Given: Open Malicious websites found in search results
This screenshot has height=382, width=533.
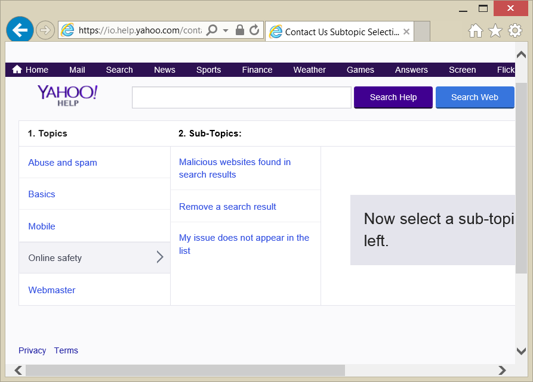Looking at the screenshot, I should (235, 168).
